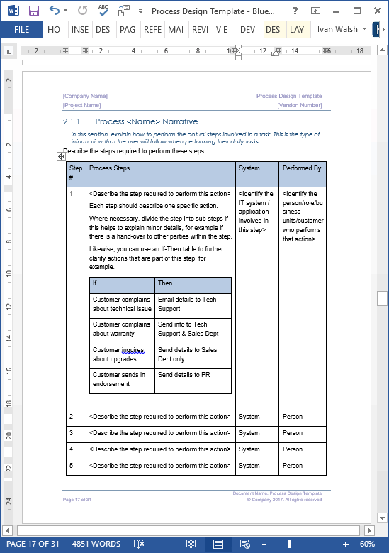
Task: Click the 'Process Steps' header cell
Action: click(161, 174)
